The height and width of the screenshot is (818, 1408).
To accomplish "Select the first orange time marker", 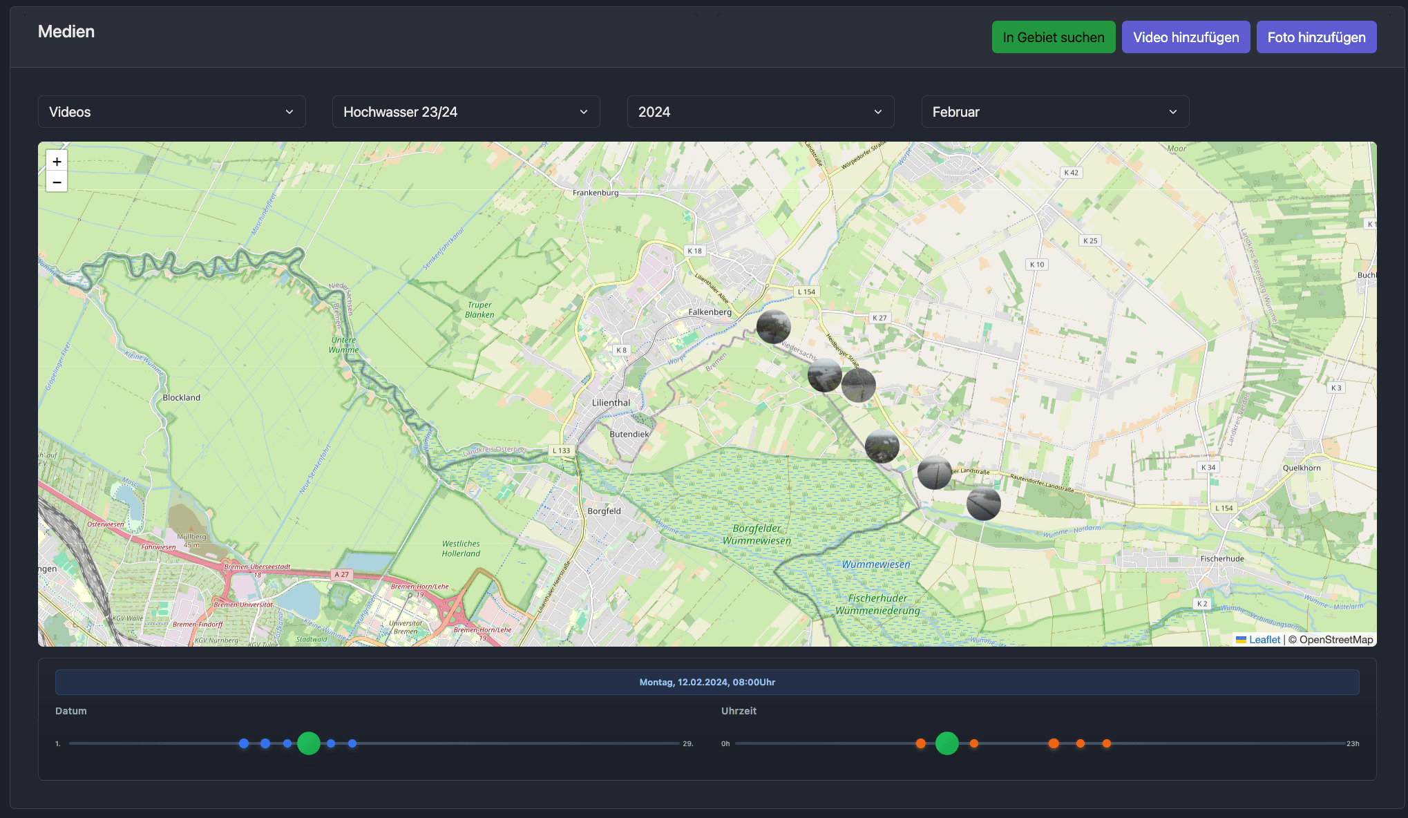I will (x=920, y=743).
